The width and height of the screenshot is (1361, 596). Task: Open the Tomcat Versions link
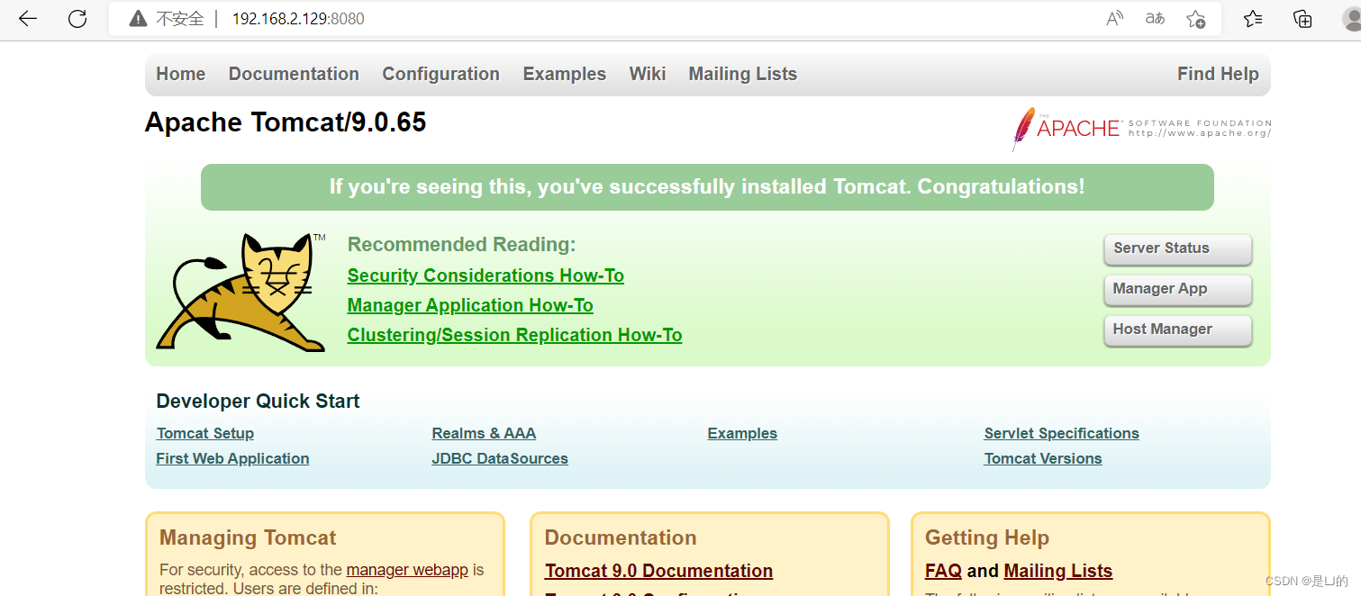(x=1043, y=458)
